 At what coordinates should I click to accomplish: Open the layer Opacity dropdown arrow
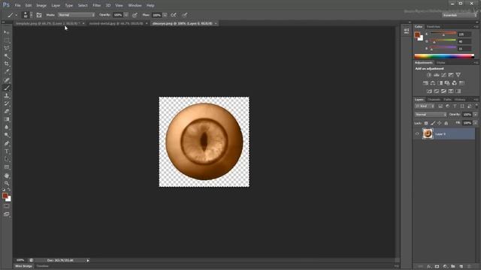(475, 115)
